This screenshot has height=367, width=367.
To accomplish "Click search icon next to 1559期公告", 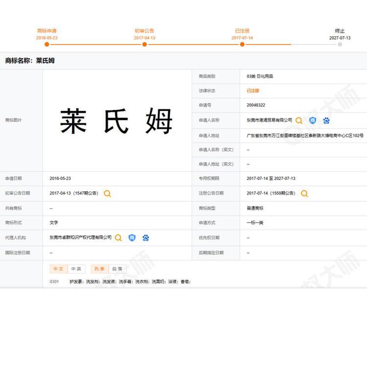I will click(x=304, y=194).
